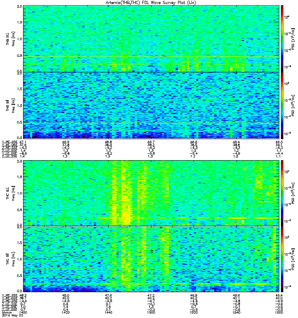The height and width of the screenshot is (318, 298).
Task: Click the THC X_RE_GSE value '47.6'
Action: pos(108,295)
